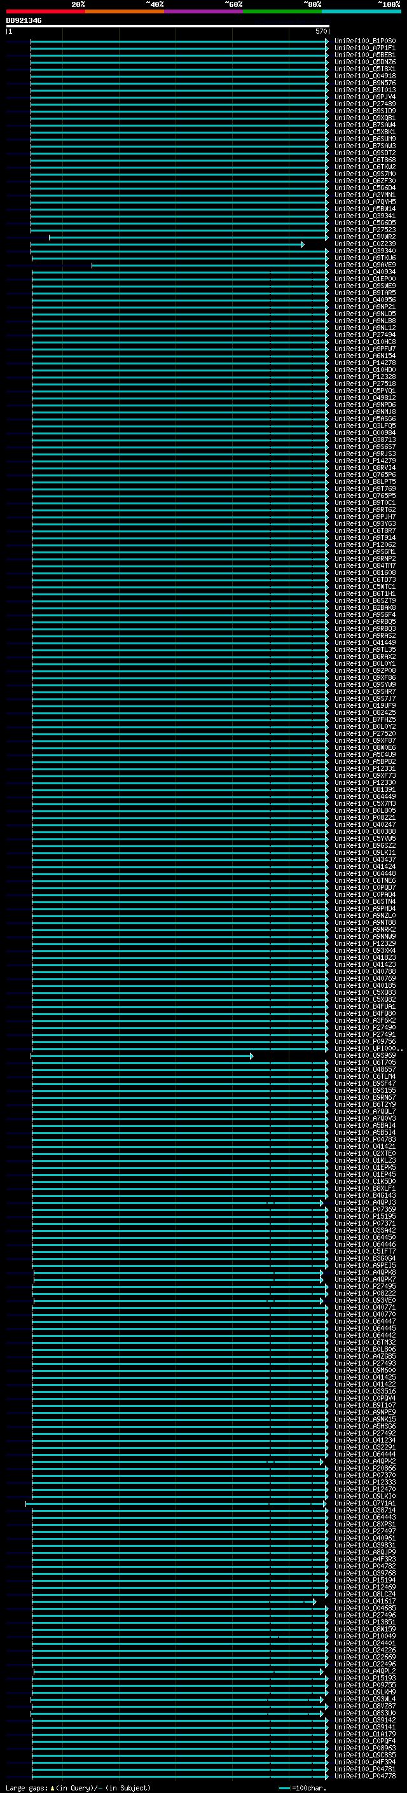Select the UniRef100_Q40934 label
The width and height of the screenshot is (407, 1793).
pyautogui.click(x=364, y=272)
